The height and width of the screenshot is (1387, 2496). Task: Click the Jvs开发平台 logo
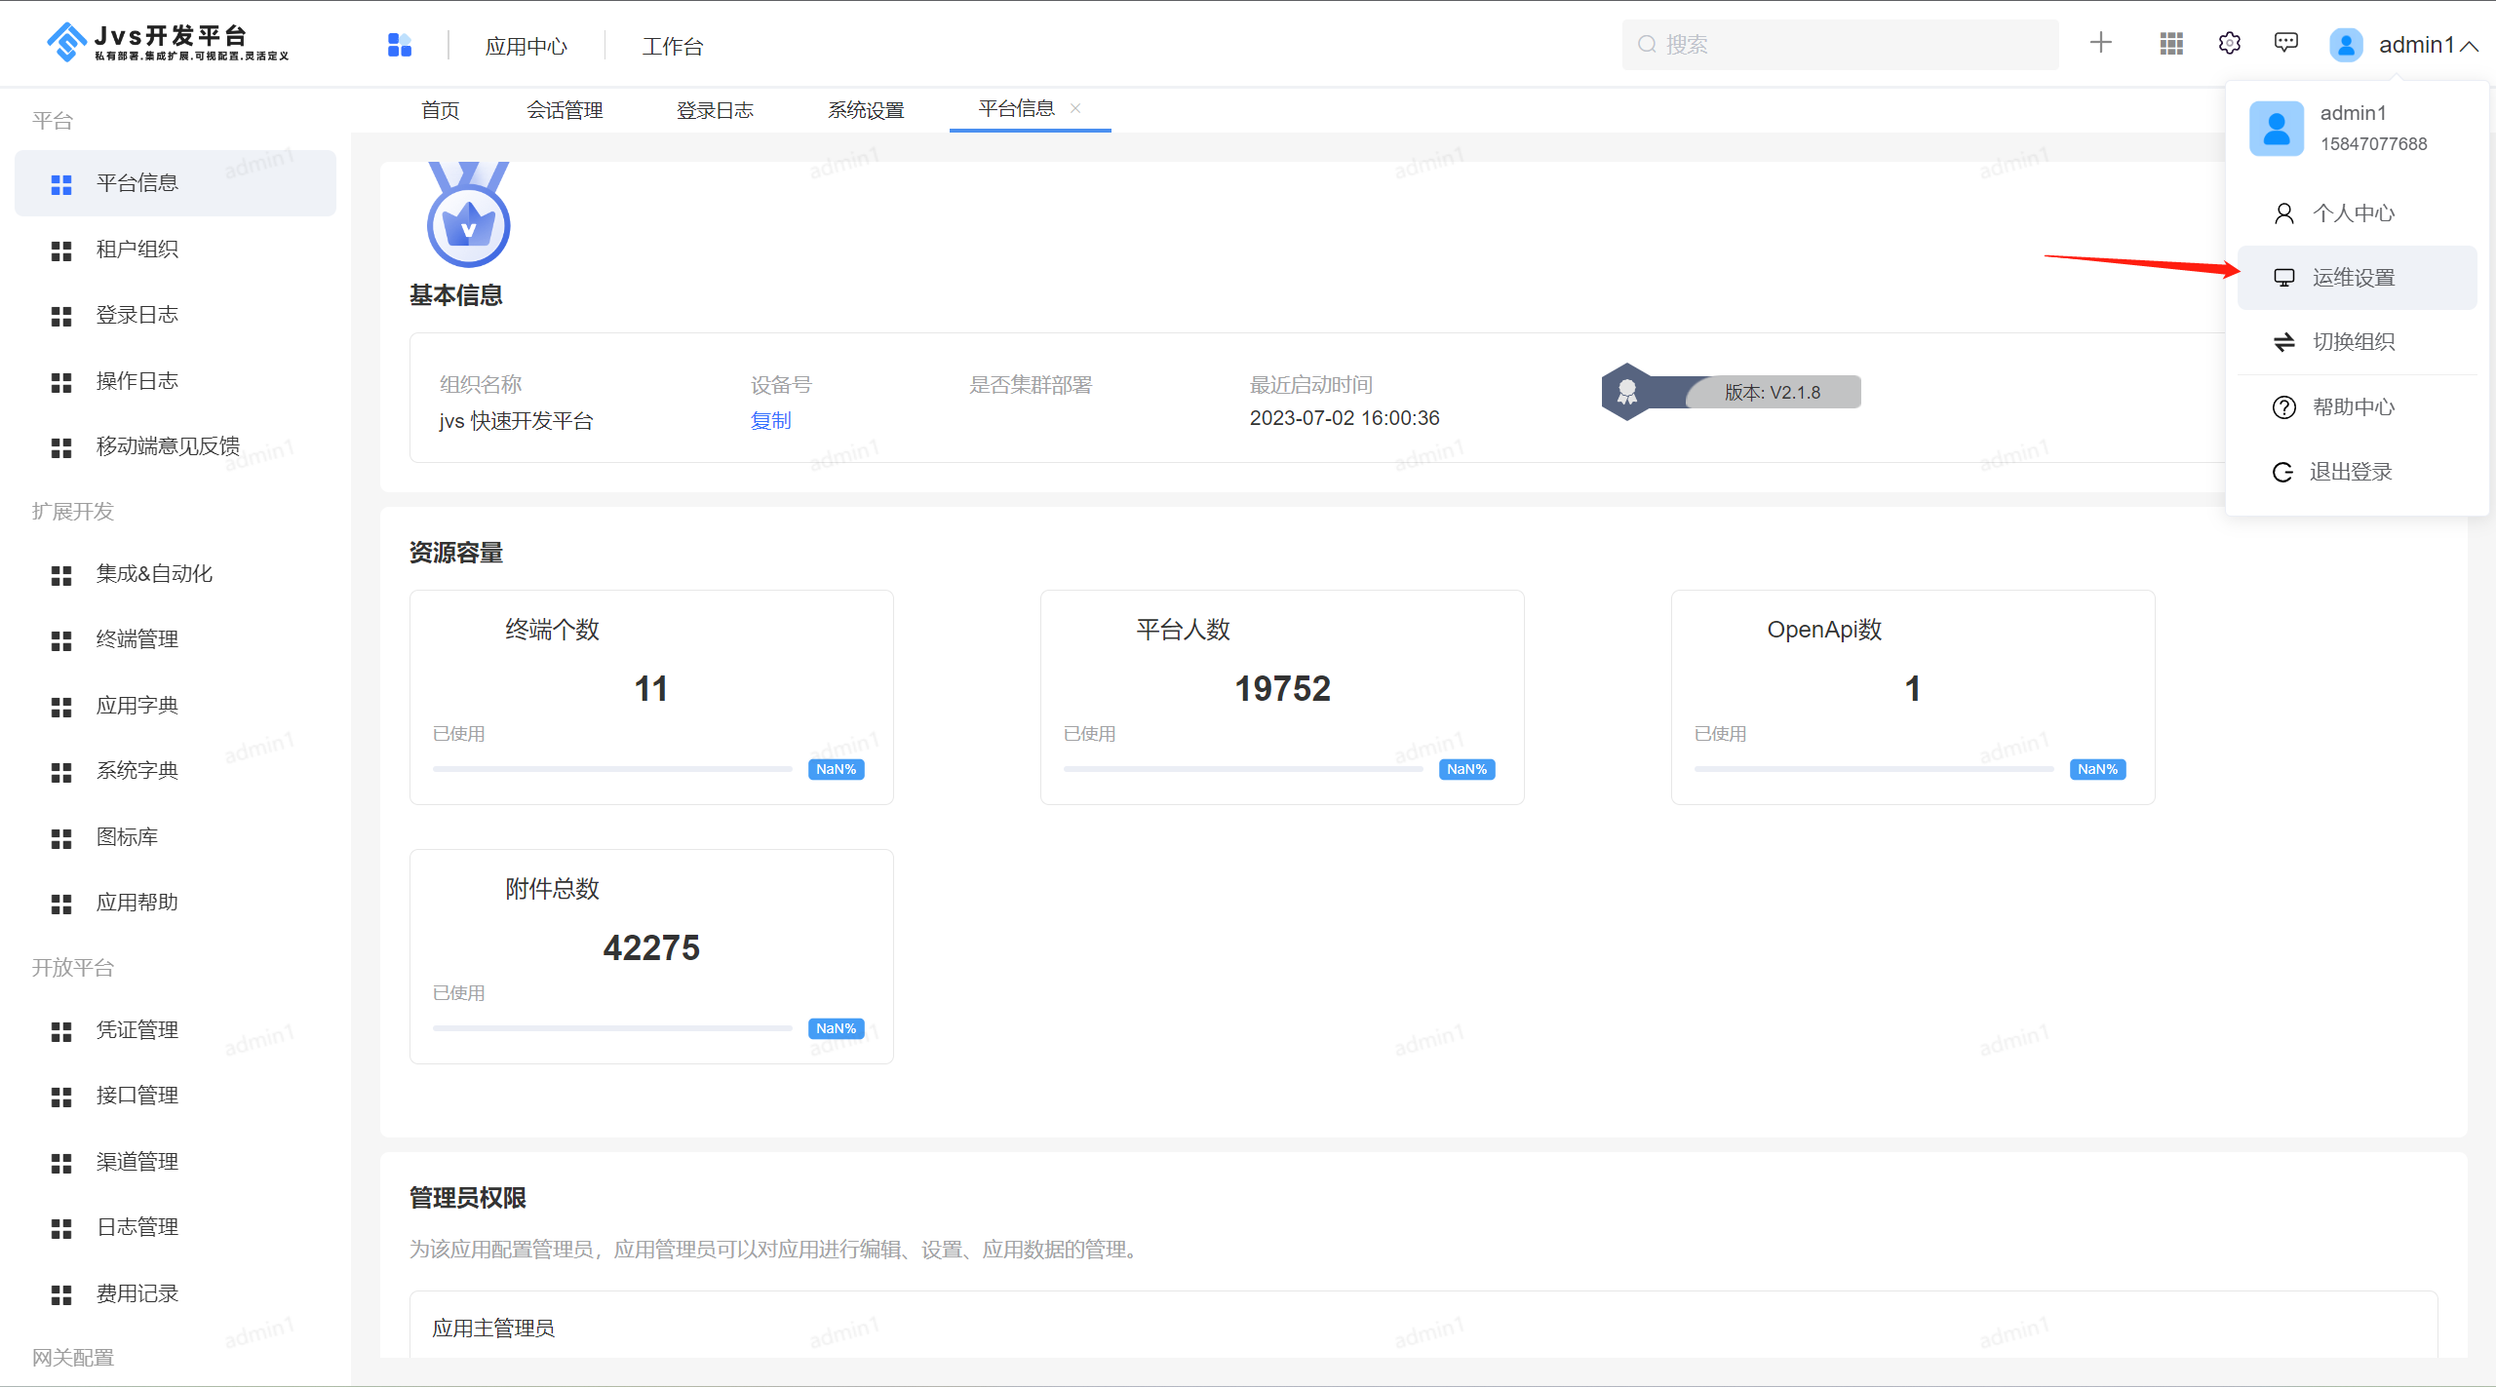(x=168, y=43)
